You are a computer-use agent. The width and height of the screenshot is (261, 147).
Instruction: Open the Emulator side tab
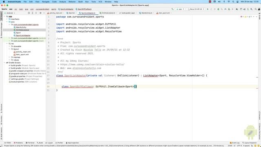click(x=259, y=115)
